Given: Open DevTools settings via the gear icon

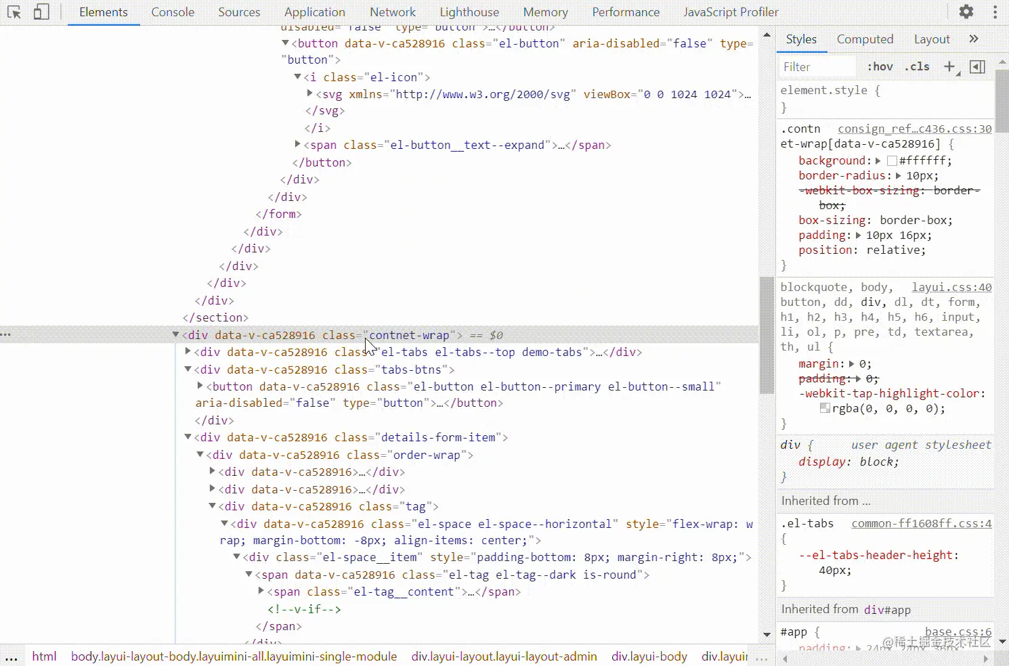Looking at the screenshot, I should pos(966,12).
